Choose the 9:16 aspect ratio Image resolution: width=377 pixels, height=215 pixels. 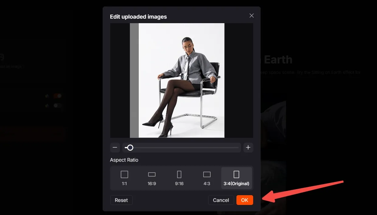point(179,178)
